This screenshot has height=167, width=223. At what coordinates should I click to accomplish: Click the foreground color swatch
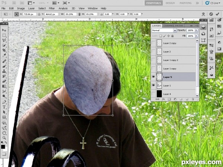[3, 147]
